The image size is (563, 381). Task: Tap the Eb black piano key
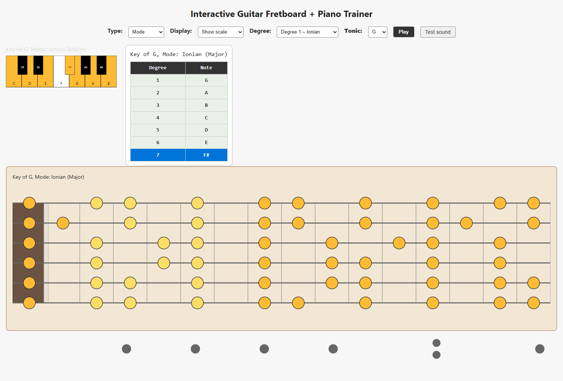[38, 65]
